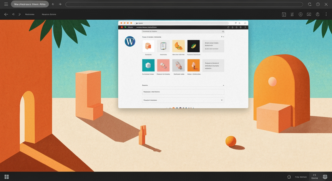This screenshot has width=332, height=181.
Task: Select the orange fruit slices thumbnail
Action: [x=179, y=46]
